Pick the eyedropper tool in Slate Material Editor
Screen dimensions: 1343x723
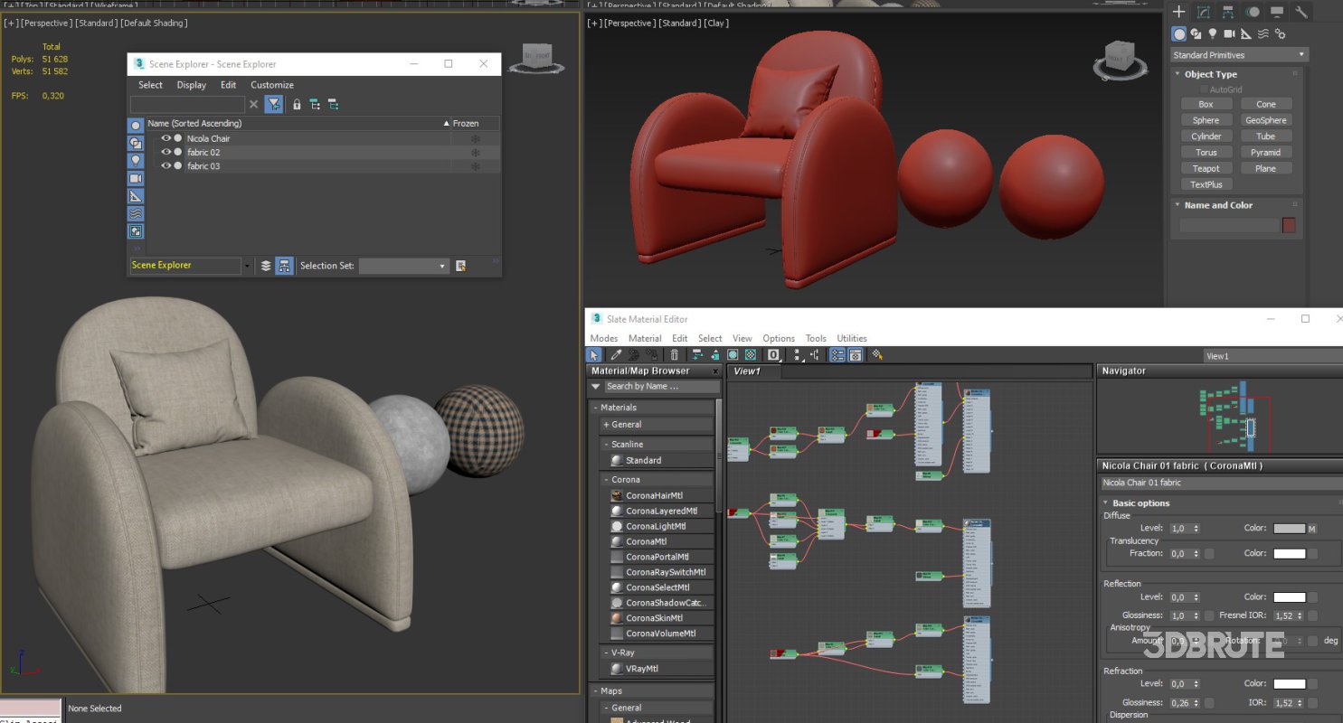[x=616, y=355]
